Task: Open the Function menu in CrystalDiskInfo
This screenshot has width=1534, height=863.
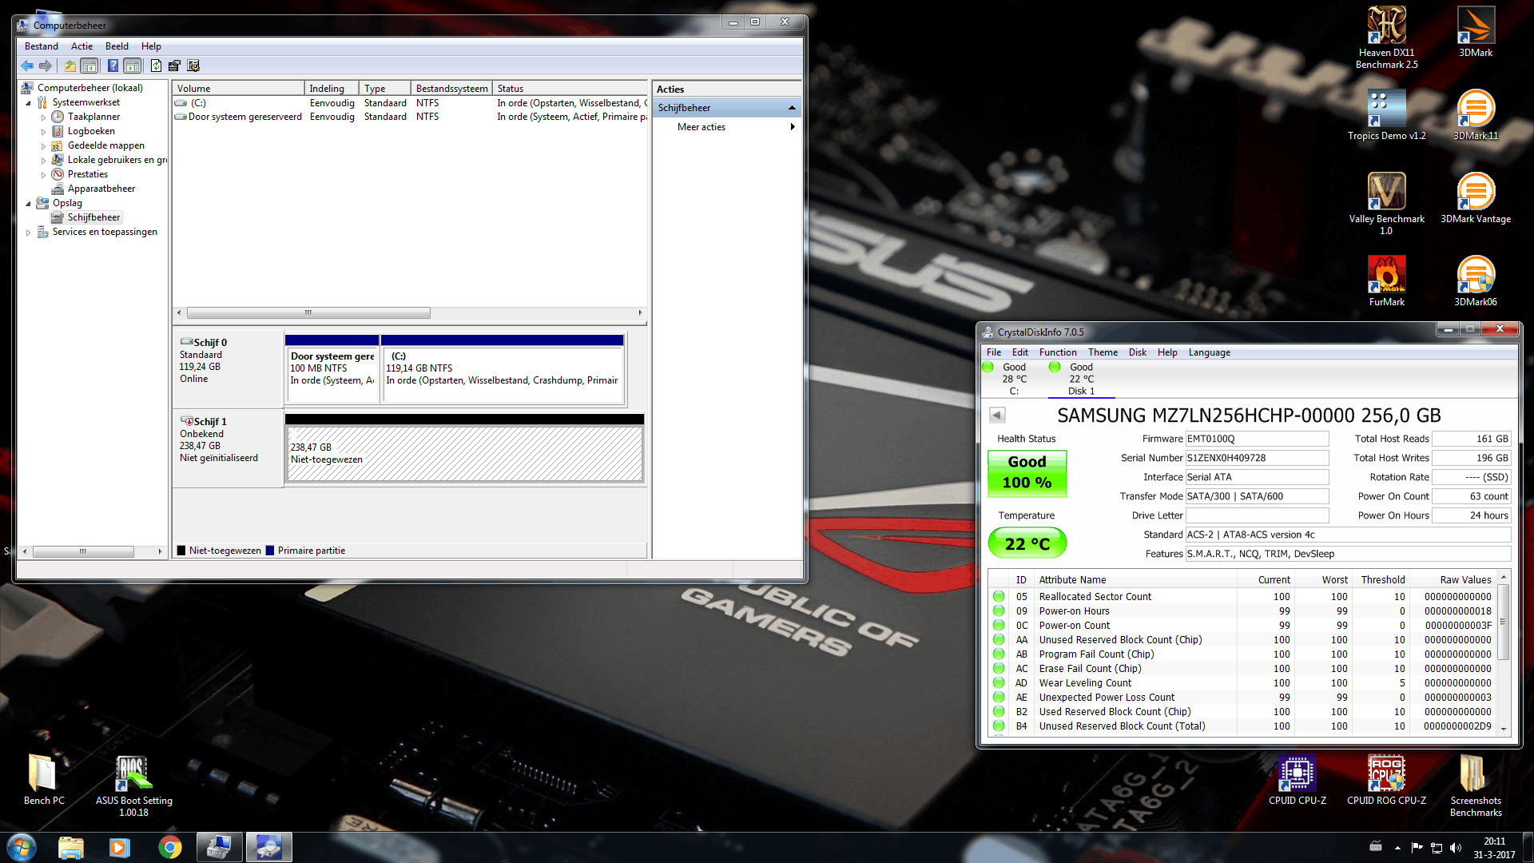Action: click(x=1057, y=352)
